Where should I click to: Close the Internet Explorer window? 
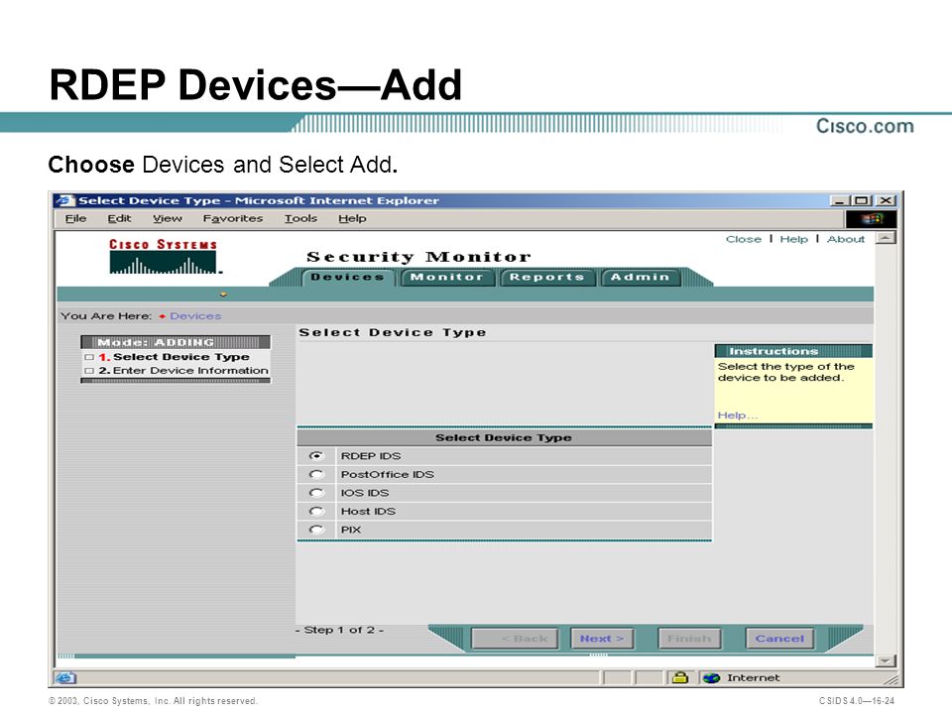tap(886, 200)
